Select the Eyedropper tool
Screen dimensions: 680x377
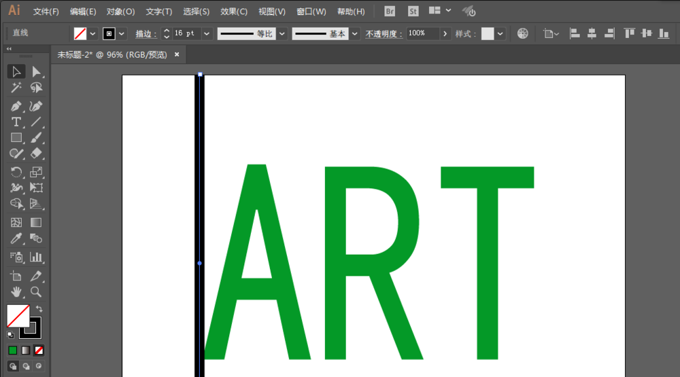pyautogui.click(x=16, y=238)
